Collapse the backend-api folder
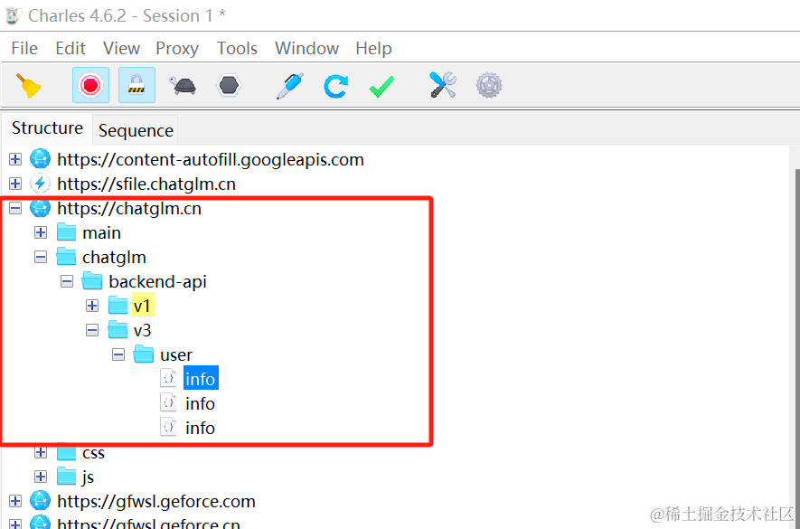 (x=67, y=281)
